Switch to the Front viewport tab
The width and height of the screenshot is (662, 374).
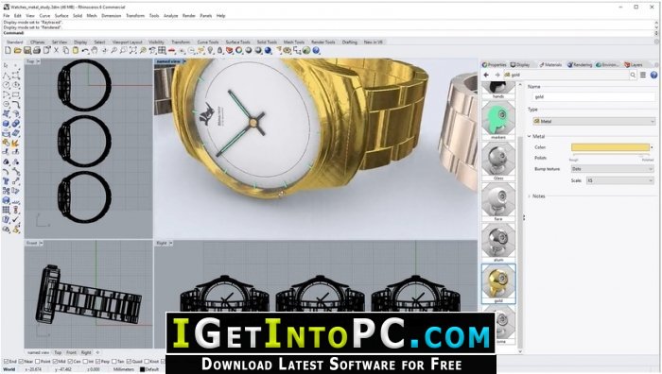pos(71,352)
